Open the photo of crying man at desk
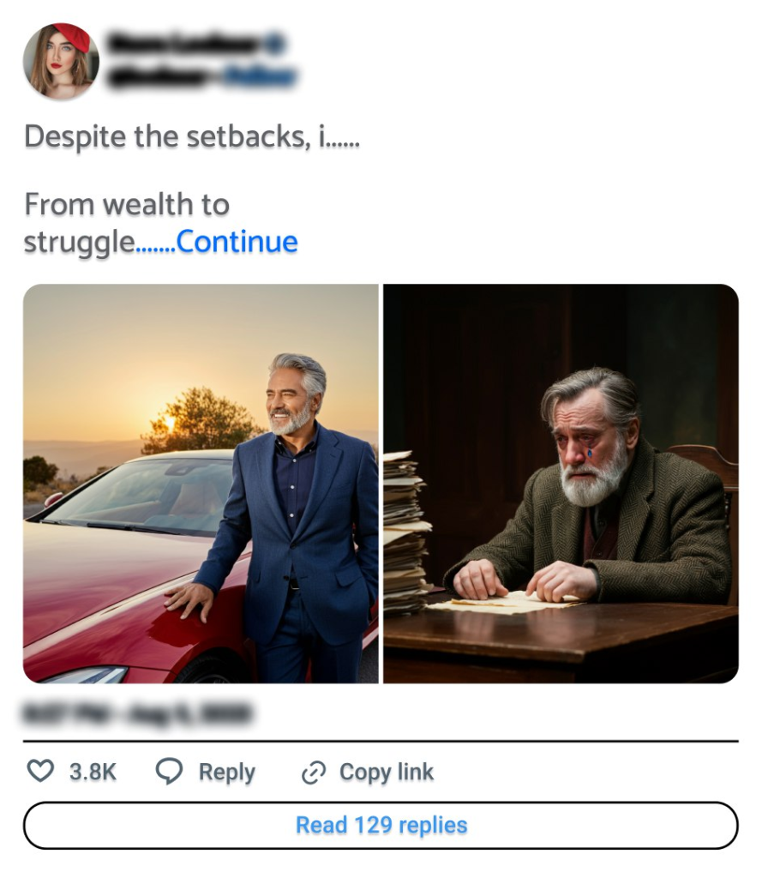This screenshot has width=762, height=878. click(561, 484)
